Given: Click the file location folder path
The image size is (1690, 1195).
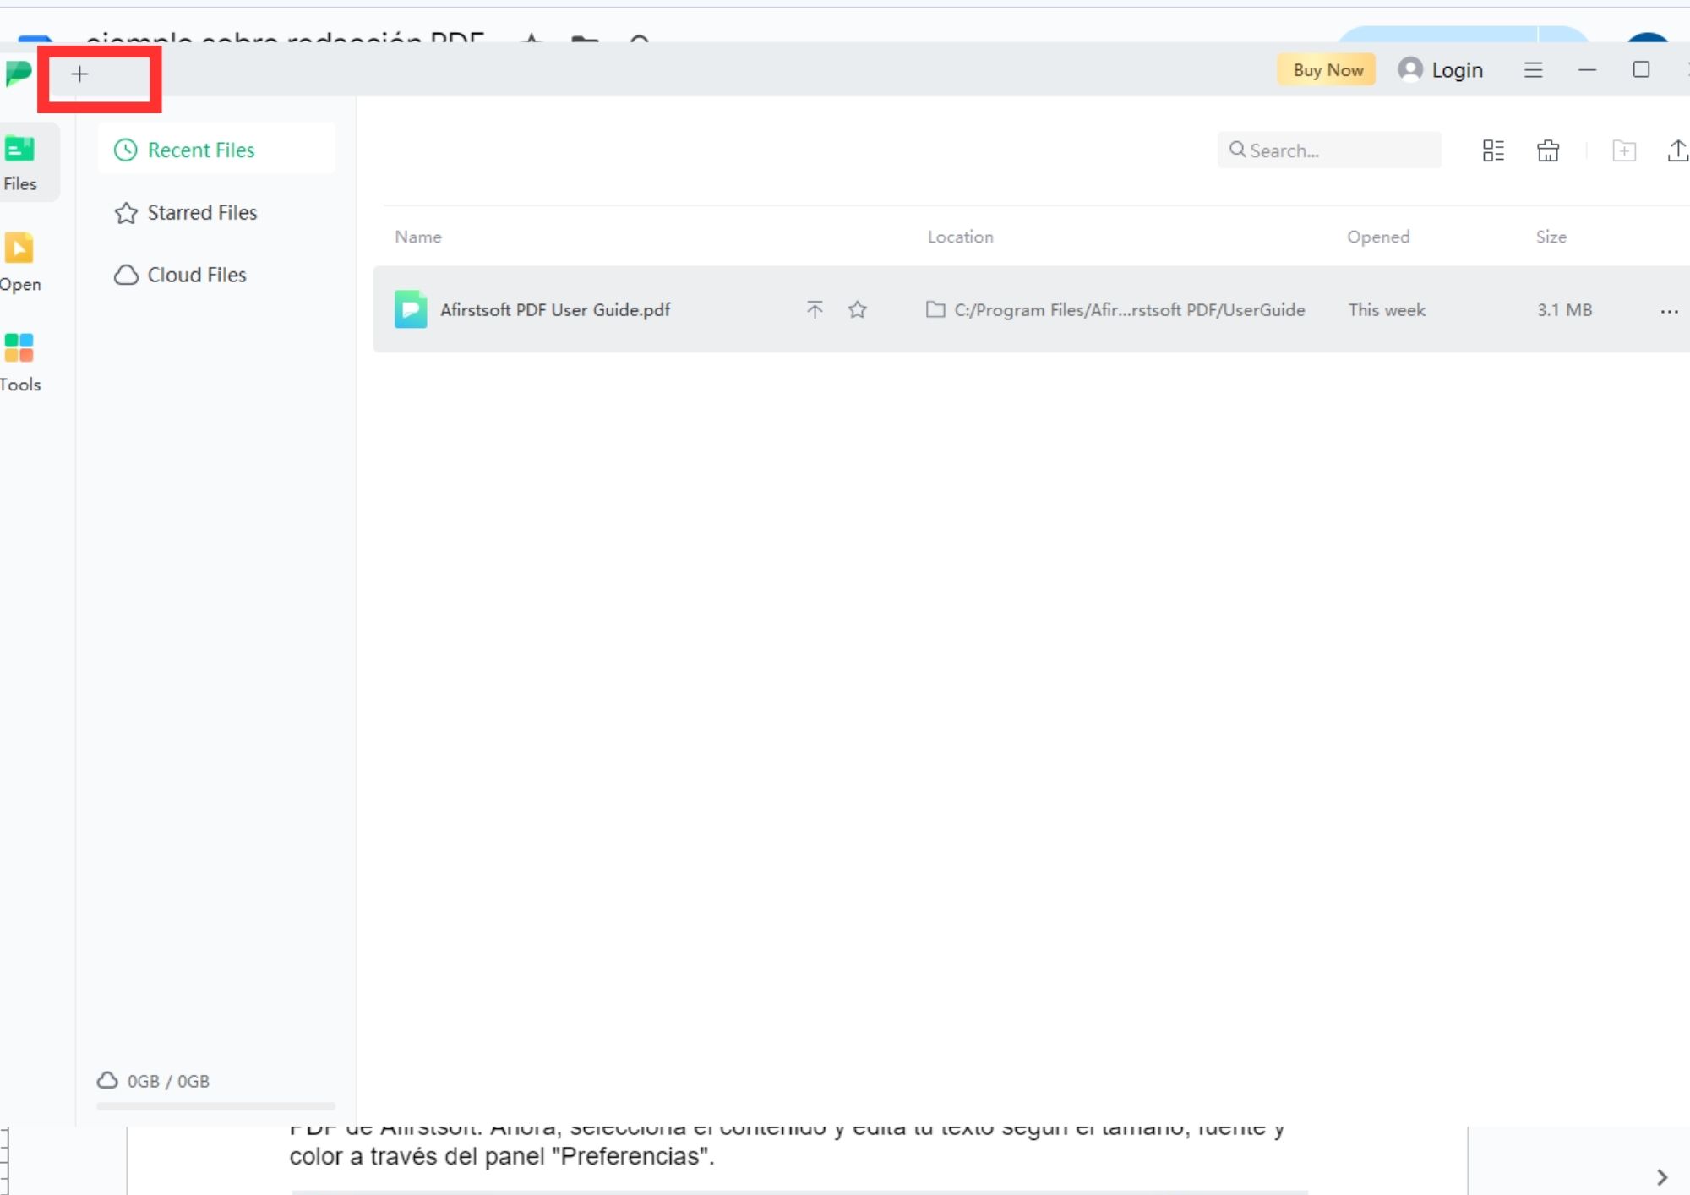Looking at the screenshot, I should point(1115,309).
